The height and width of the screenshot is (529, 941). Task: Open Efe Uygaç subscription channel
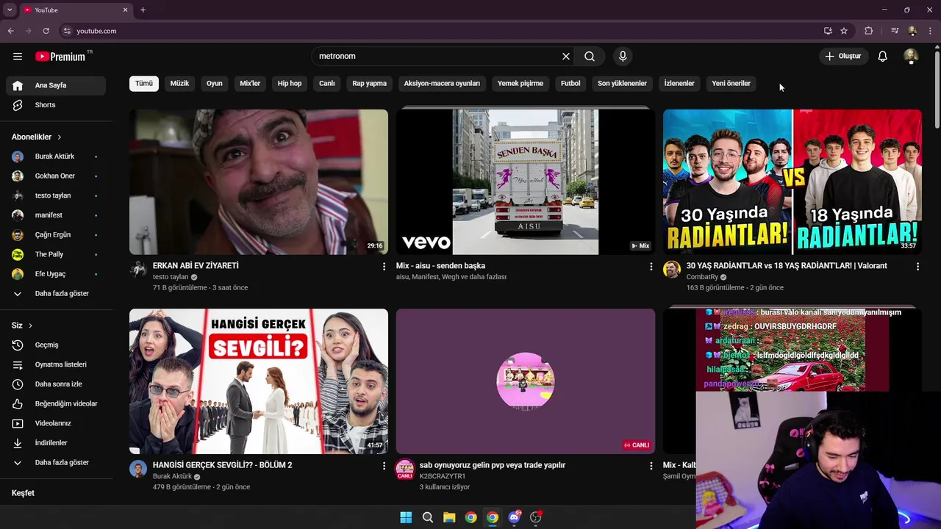click(56, 274)
